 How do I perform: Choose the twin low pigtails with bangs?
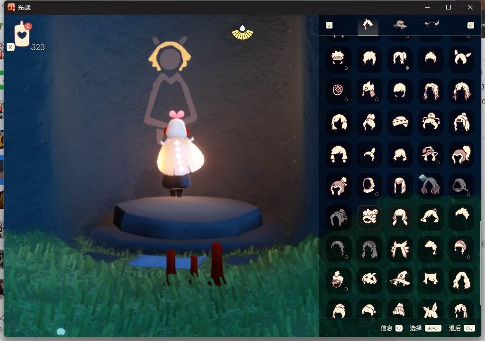pyautogui.click(x=400, y=217)
